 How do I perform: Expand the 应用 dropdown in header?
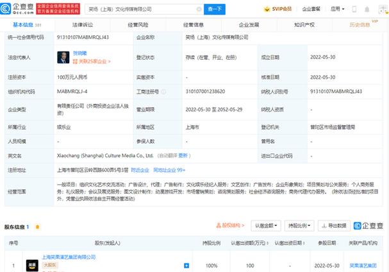337,9
